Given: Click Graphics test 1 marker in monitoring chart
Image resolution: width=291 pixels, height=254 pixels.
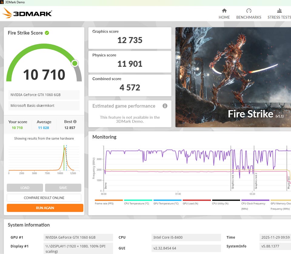Looking at the screenshot, I should pos(232,182).
